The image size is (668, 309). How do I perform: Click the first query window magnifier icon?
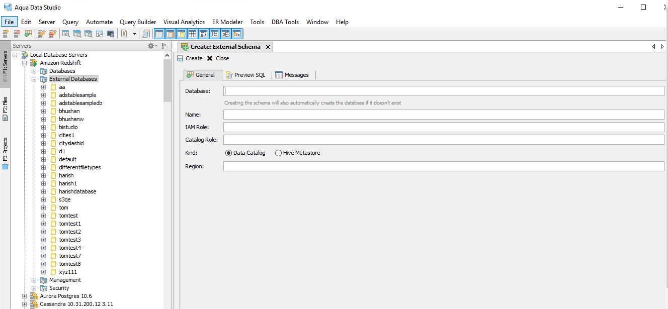pos(66,34)
